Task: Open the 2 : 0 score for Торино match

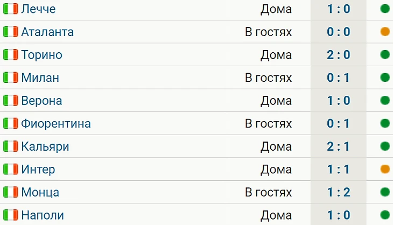Action: pos(339,54)
